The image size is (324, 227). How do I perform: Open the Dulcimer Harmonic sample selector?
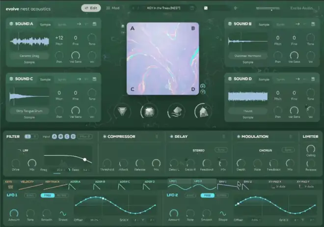coord(248,56)
